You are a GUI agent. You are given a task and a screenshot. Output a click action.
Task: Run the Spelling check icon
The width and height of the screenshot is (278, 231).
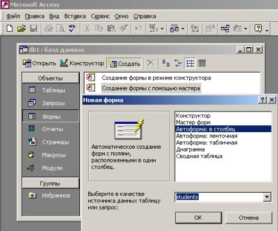(72, 28)
